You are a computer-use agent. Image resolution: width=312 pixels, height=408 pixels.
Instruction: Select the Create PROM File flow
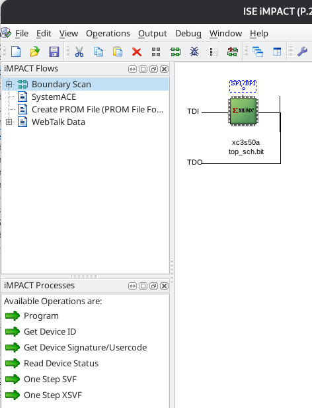click(x=90, y=109)
